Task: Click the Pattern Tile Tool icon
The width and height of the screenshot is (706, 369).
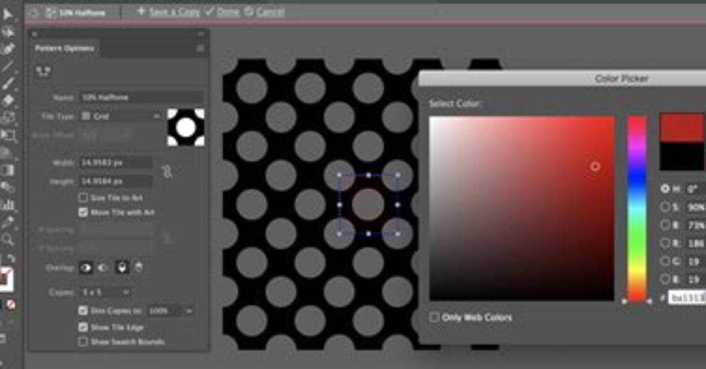Action: point(43,71)
